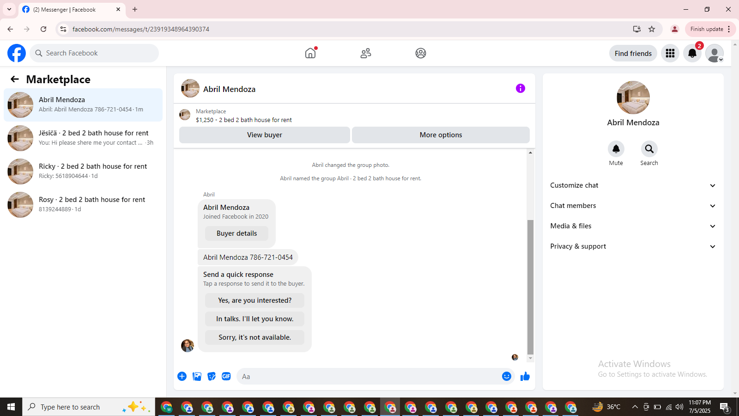
Task: Expand Customize chat section
Action: (x=633, y=185)
